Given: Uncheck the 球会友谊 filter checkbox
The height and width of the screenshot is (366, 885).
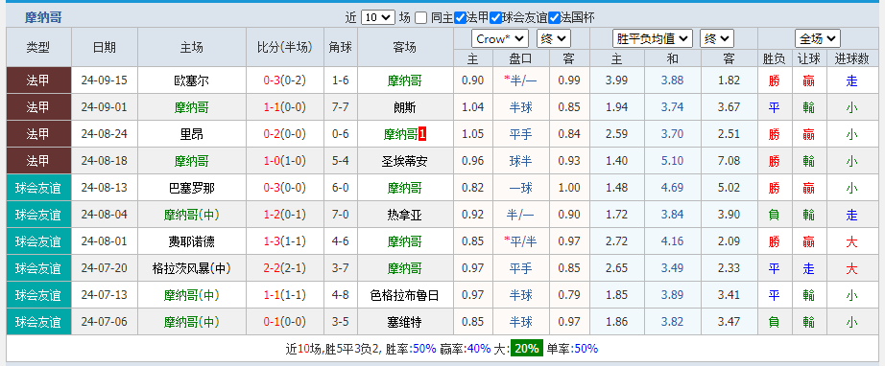Looking at the screenshot, I should click(496, 18).
